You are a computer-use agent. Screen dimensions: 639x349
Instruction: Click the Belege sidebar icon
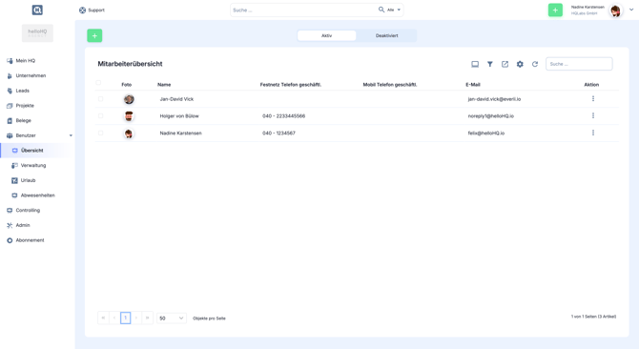10,120
